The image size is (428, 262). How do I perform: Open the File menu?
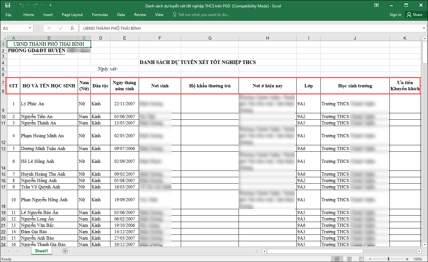click(x=8, y=15)
